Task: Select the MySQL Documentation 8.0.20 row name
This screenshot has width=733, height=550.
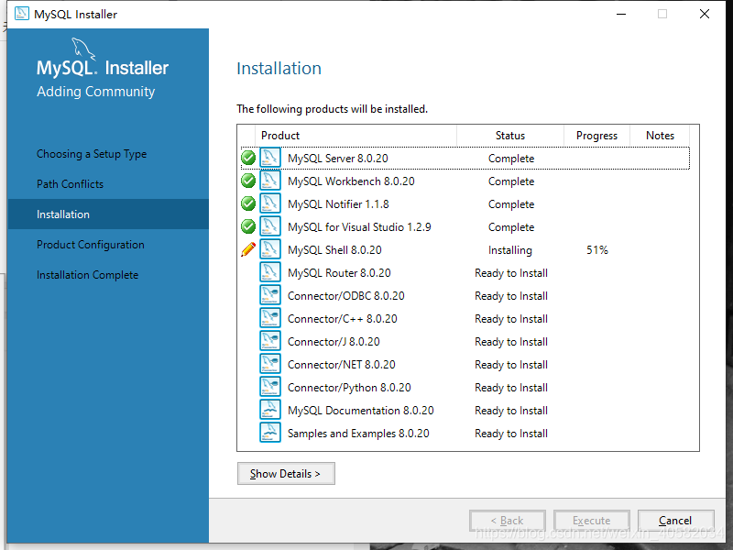Action: [x=361, y=411]
